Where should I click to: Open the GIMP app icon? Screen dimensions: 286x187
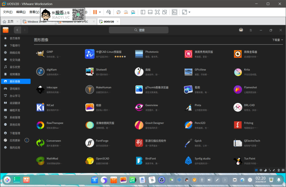(40, 54)
